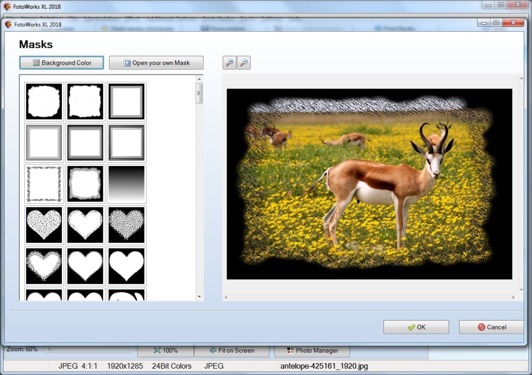This screenshot has width=532, height=375.
Task: Select the cracked mosaic heart mask
Action: coord(126,225)
